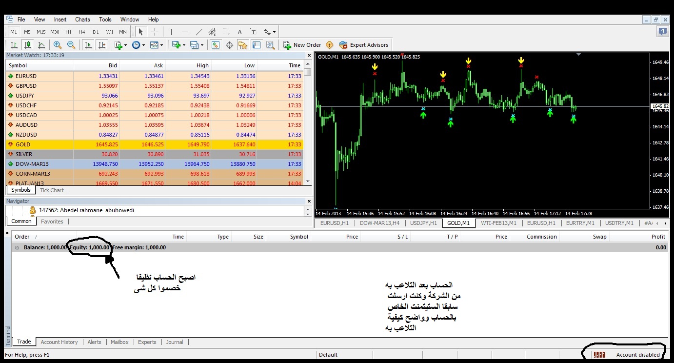674x363 pixels.
Task: Open the chat notification icon
Action: 663,32
